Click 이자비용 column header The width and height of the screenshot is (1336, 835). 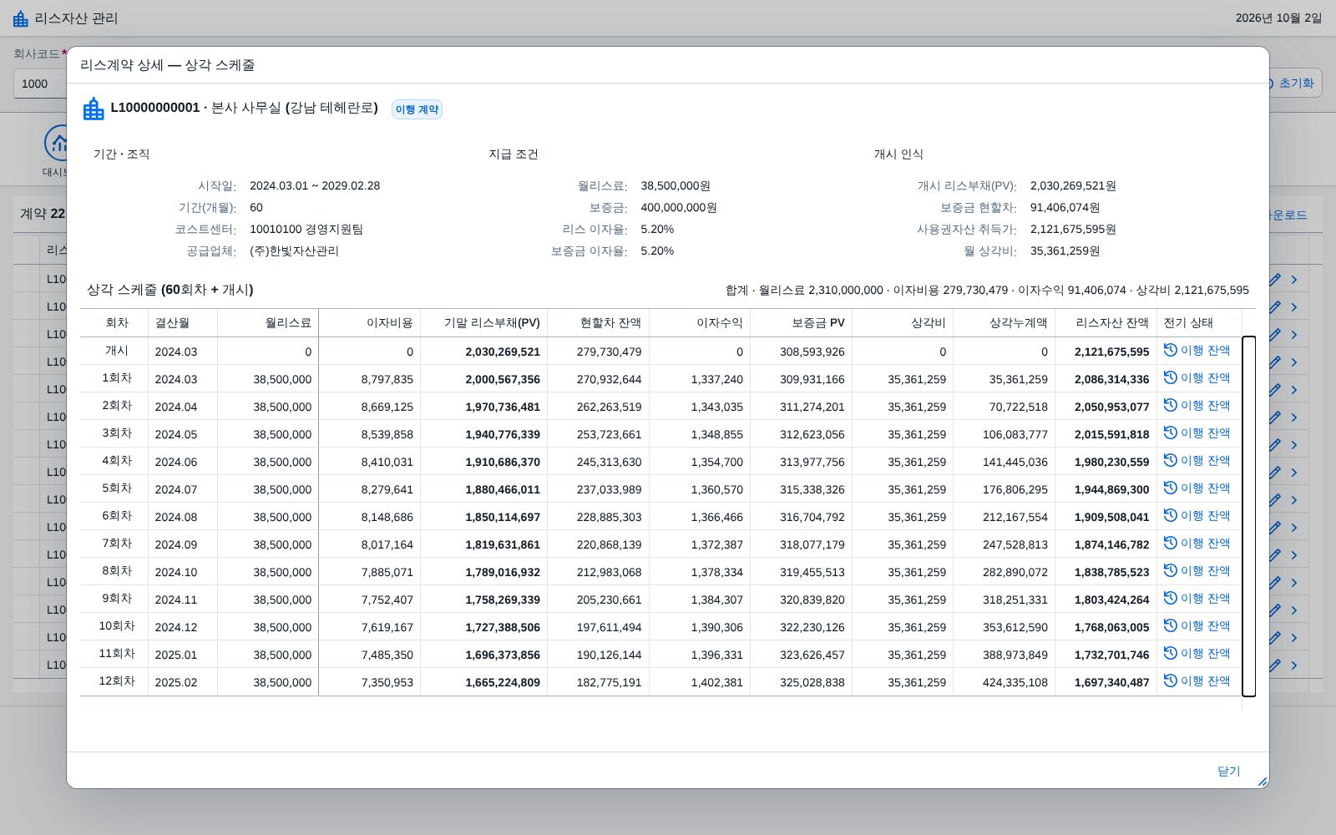(369, 323)
